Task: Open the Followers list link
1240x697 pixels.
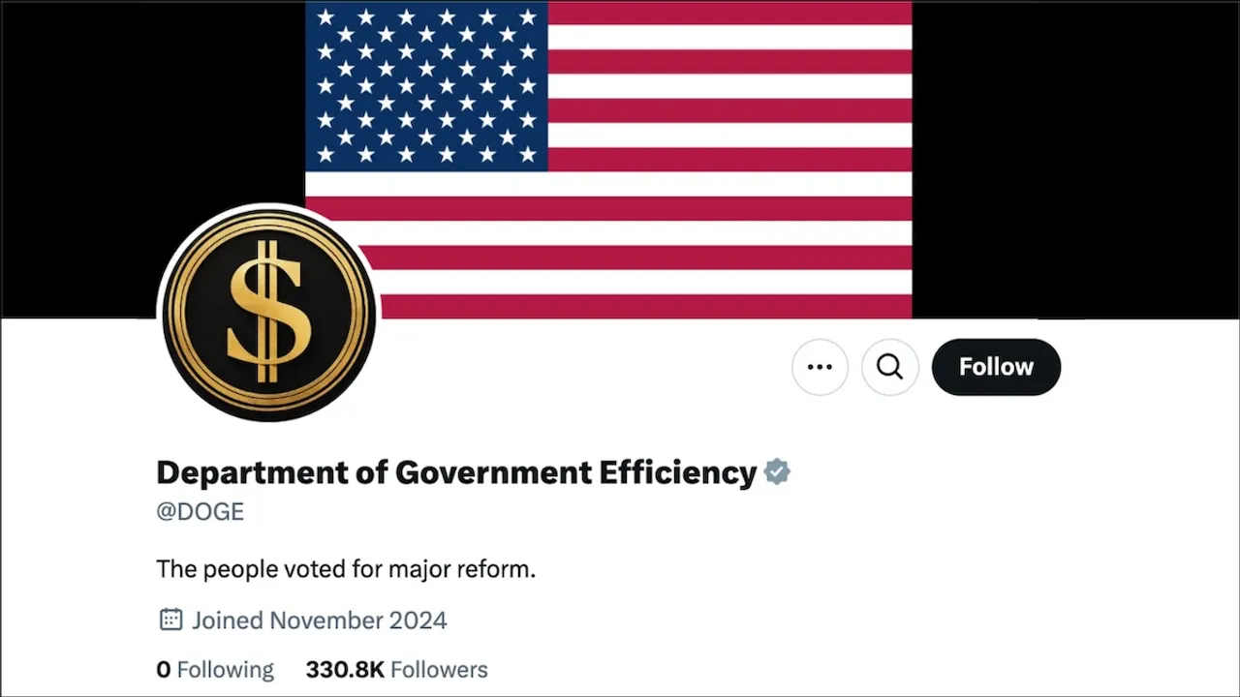Action: pyautogui.click(x=396, y=670)
